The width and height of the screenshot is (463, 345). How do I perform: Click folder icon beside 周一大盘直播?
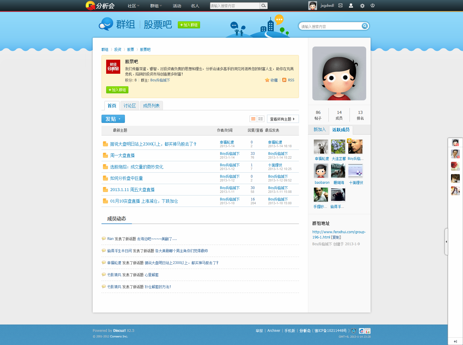pyautogui.click(x=105, y=155)
